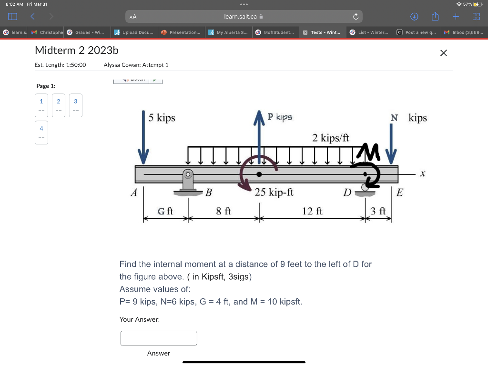Click the battery 57% indicator

tap(472, 4)
